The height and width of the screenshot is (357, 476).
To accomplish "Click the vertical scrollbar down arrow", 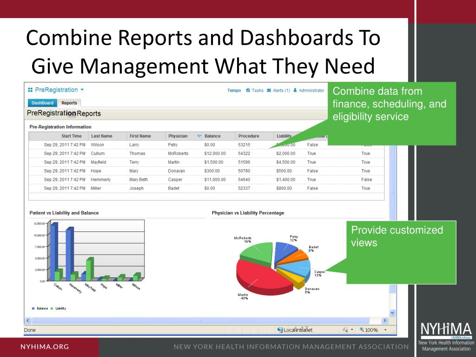I will (x=392, y=313).
